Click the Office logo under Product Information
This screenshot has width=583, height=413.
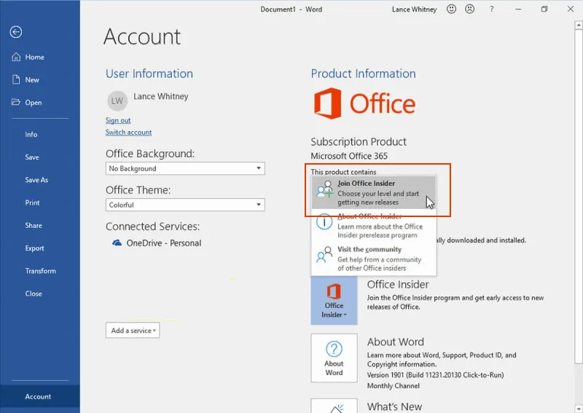(x=364, y=103)
